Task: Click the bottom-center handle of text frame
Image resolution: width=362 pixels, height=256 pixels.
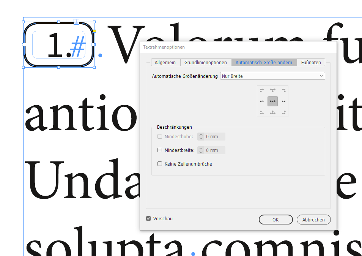Action: [x=59, y=68]
